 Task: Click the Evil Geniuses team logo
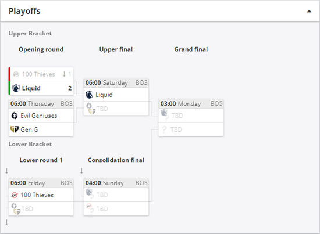coord(15,116)
